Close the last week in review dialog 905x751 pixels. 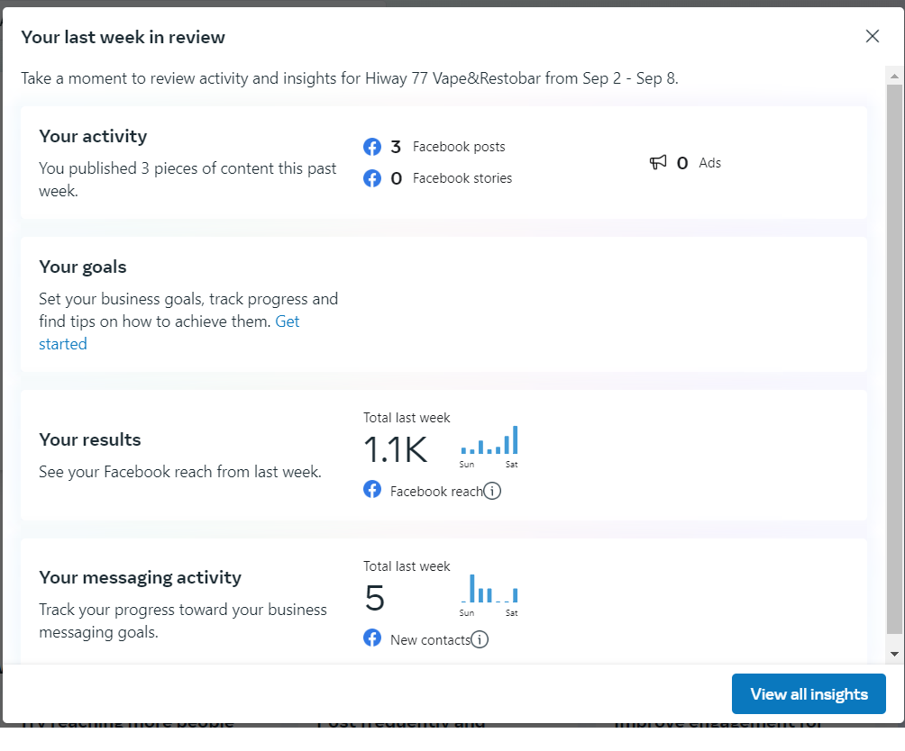click(872, 36)
